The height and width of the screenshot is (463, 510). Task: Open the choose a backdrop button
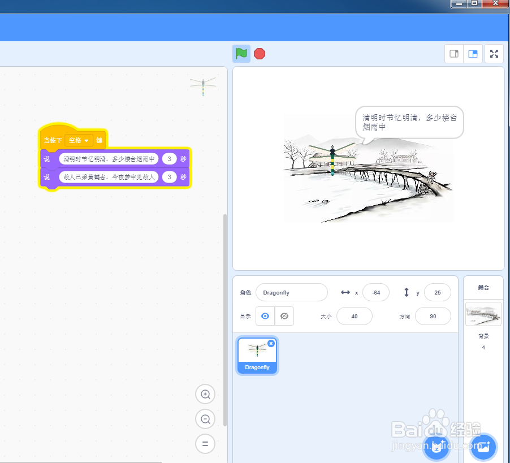(x=483, y=447)
